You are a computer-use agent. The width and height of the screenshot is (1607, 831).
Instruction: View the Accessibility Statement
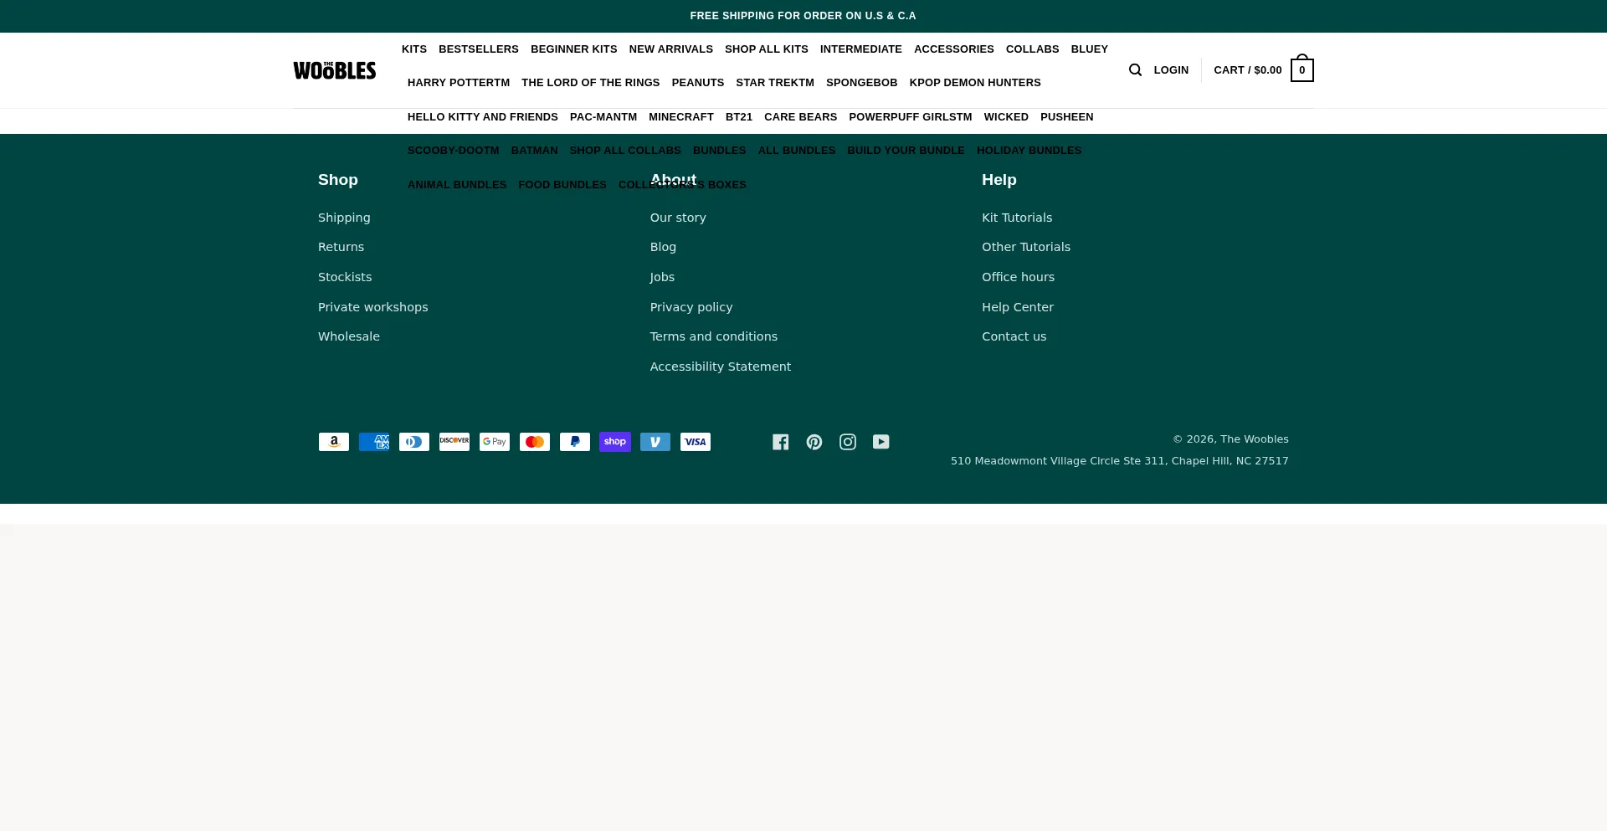721,367
